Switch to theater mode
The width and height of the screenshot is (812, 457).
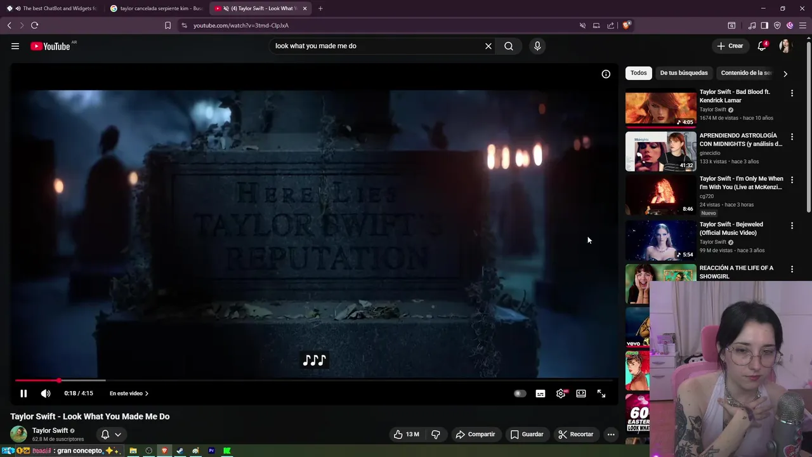click(x=581, y=394)
